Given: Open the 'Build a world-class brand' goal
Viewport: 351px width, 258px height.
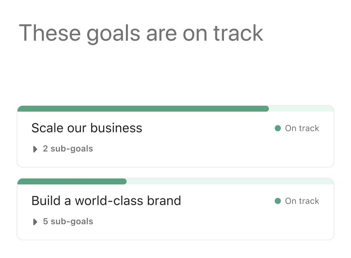Looking at the screenshot, I should pos(106,201).
